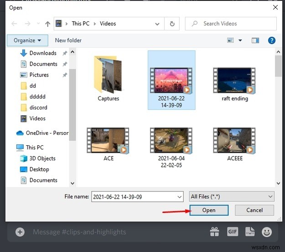285x252 pixels.
Task: Open the Discord sticker picker icon
Action: pyautogui.click(x=250, y=232)
